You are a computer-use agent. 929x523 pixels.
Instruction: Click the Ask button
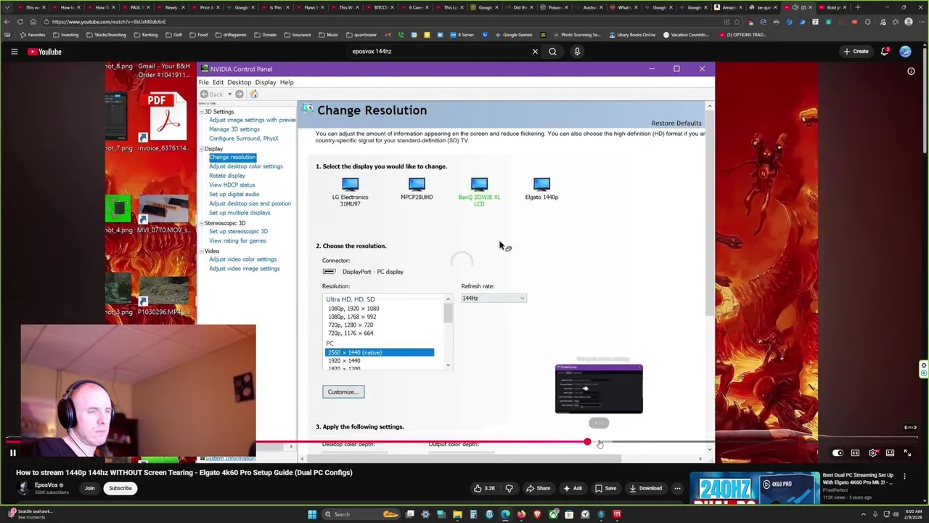(573, 488)
